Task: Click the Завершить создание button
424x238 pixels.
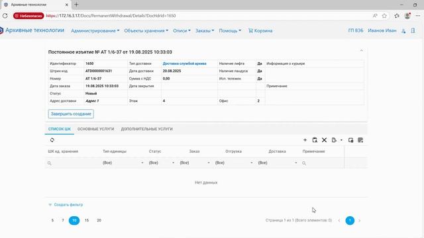Action: 71,114
